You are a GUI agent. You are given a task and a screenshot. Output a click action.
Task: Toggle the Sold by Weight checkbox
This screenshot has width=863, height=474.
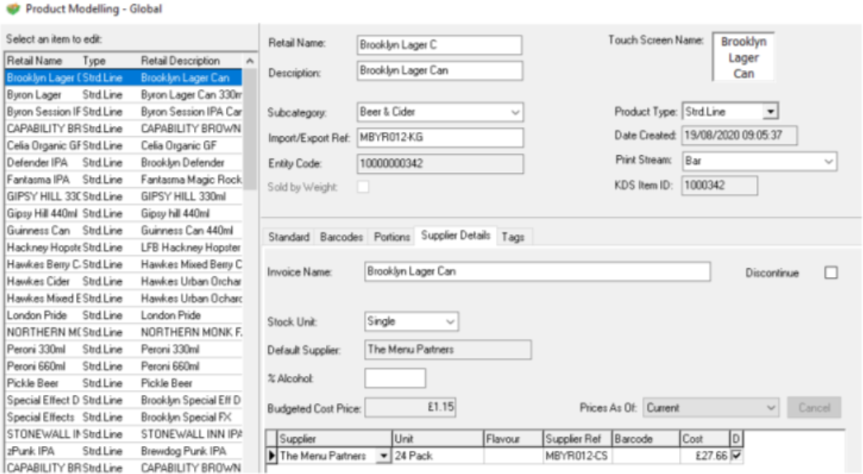click(363, 187)
